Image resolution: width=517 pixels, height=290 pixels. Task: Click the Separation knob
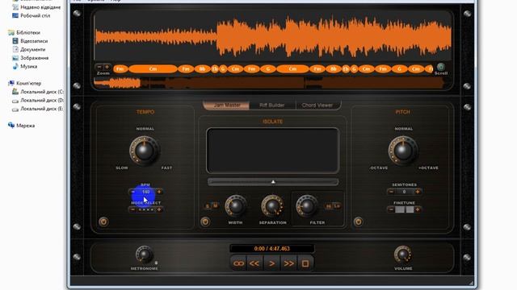pyautogui.click(x=272, y=206)
